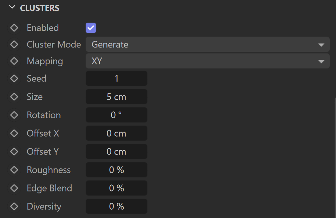The image size is (336, 218).
Task: Toggle the Diversity keyframe diamond
Action: click(x=14, y=207)
